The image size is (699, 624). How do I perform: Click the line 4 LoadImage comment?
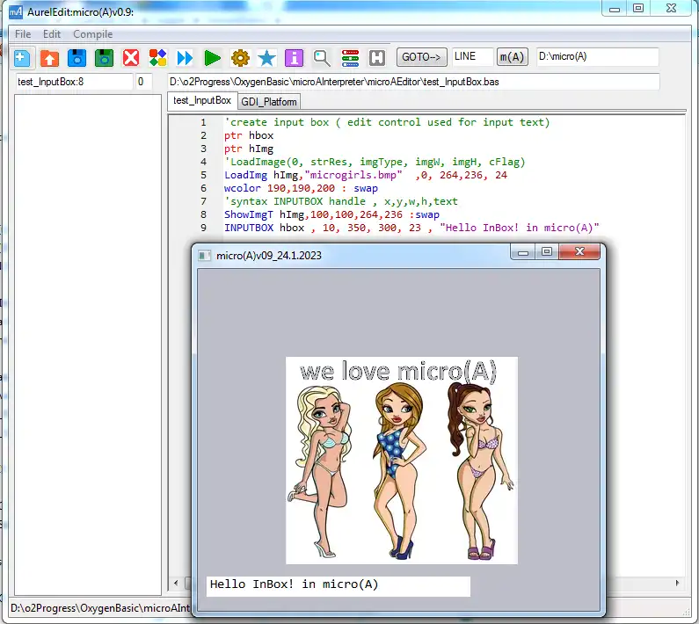pyautogui.click(x=375, y=162)
